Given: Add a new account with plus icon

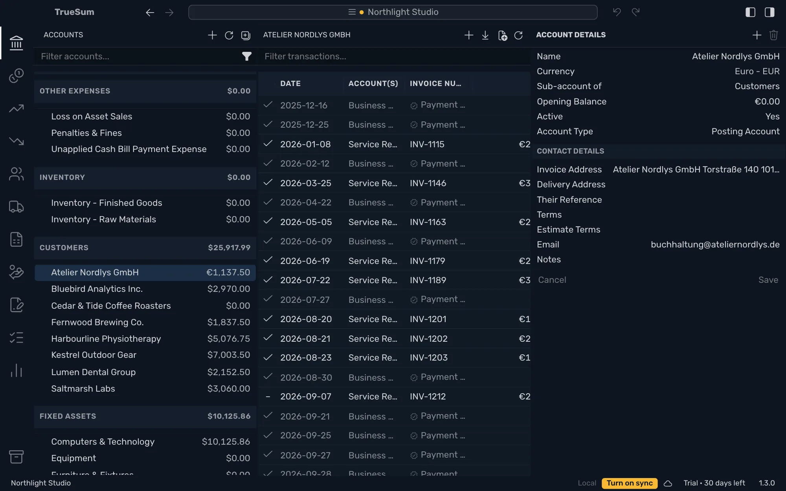Looking at the screenshot, I should click(x=212, y=35).
